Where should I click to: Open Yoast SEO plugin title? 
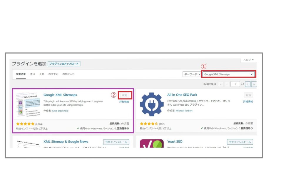point(175,141)
